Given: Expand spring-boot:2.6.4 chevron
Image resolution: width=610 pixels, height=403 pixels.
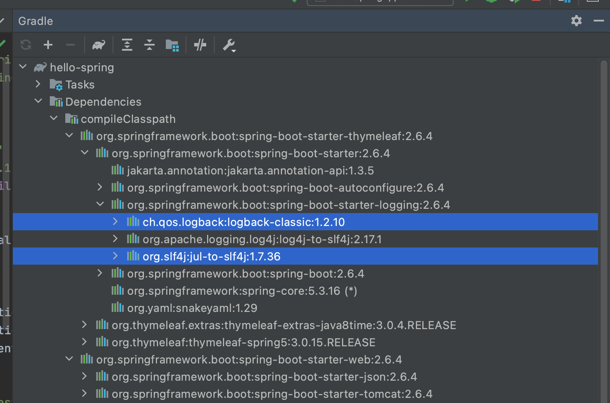Looking at the screenshot, I should [100, 273].
